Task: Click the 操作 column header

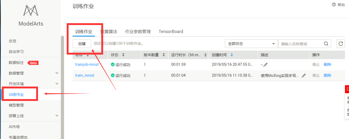Action: point(316,55)
